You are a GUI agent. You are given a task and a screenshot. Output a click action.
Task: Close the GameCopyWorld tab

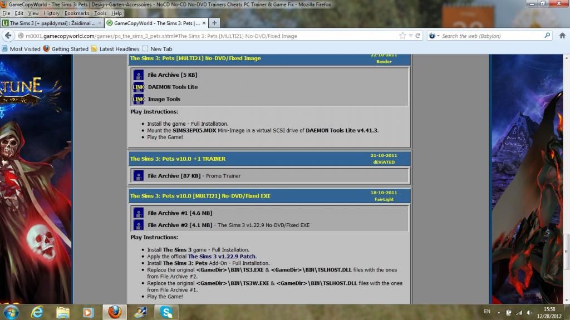point(204,23)
